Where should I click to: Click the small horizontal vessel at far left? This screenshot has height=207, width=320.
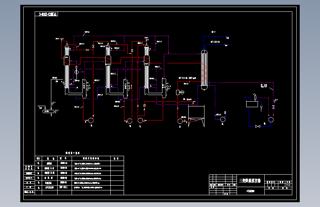48,111
